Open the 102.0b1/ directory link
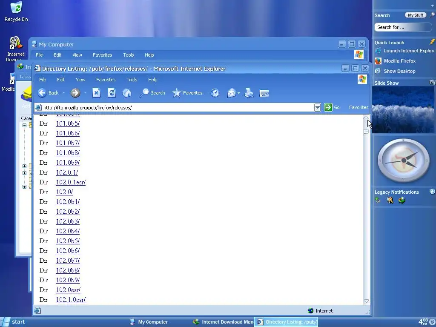436x327 pixels. coord(68,201)
